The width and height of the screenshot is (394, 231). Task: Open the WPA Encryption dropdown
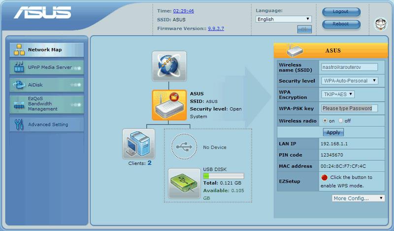click(338, 94)
